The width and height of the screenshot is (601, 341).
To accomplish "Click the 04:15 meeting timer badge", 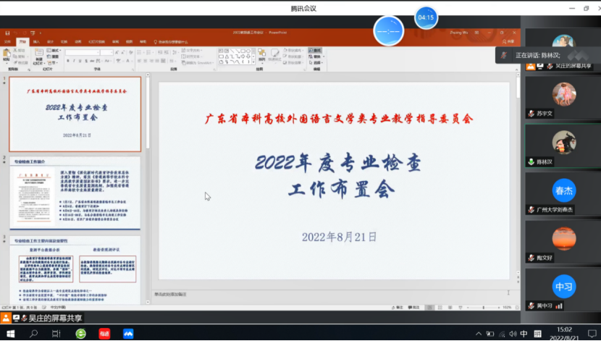I will 426,17.
